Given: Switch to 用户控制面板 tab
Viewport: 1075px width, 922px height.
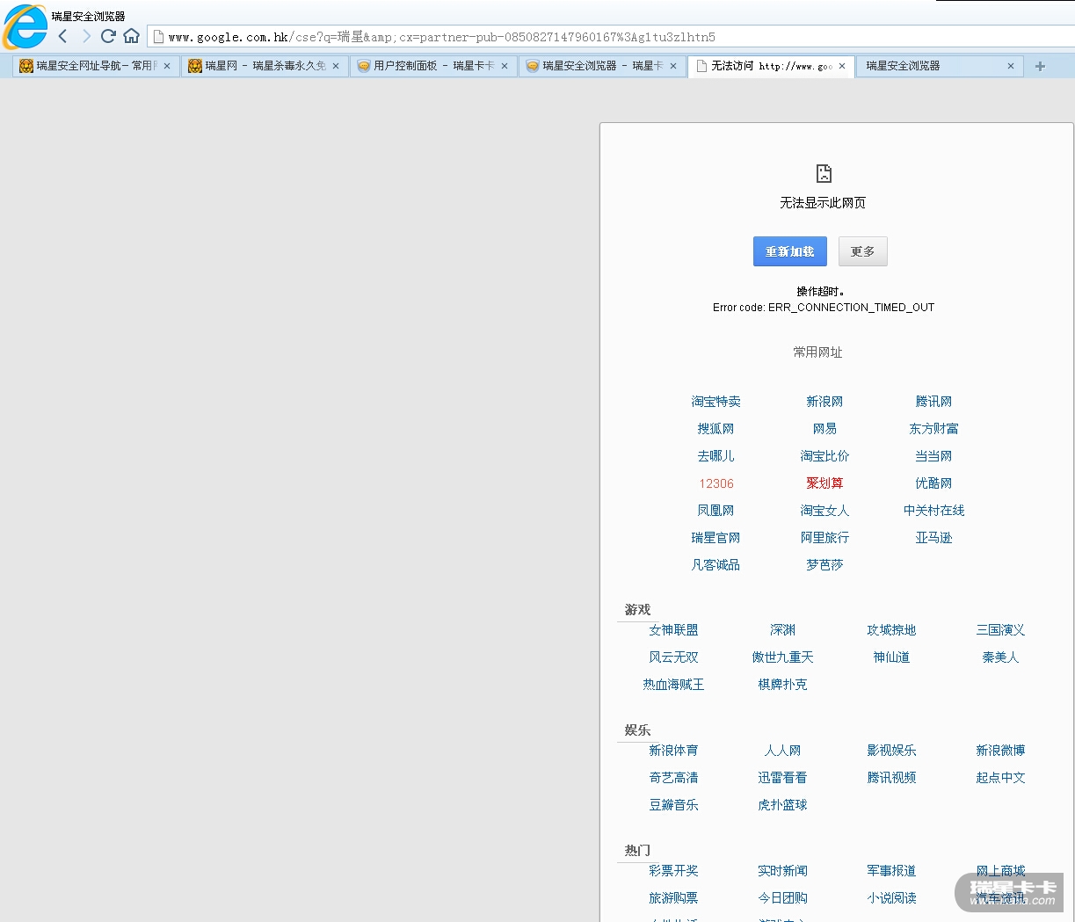Looking at the screenshot, I should tap(432, 66).
